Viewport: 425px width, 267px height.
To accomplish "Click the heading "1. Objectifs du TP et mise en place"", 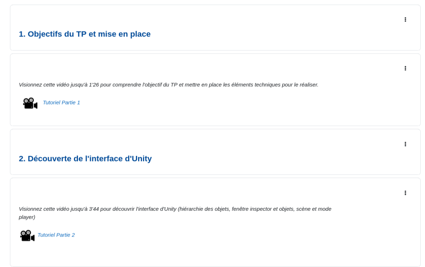I will pyautogui.click(x=85, y=34).
